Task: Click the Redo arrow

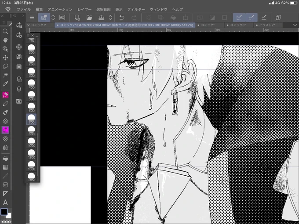Action: [x=134, y=18]
